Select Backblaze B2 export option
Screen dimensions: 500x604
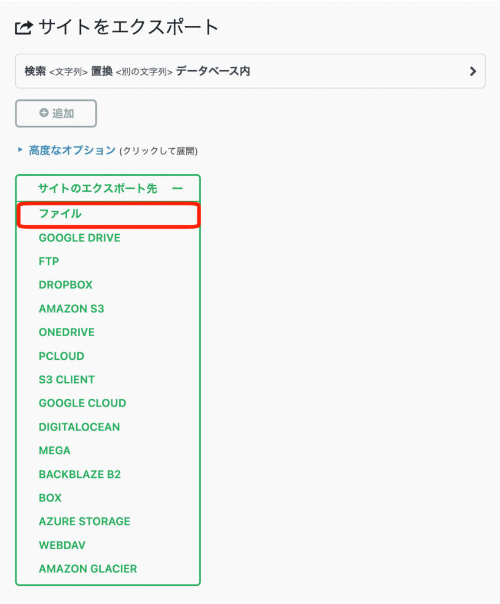[80, 474]
